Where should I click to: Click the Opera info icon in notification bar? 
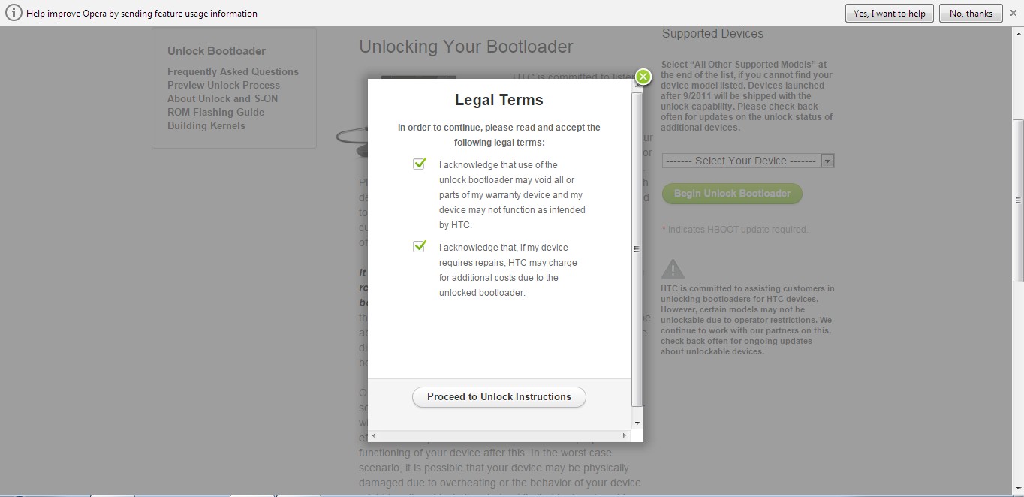(x=14, y=14)
